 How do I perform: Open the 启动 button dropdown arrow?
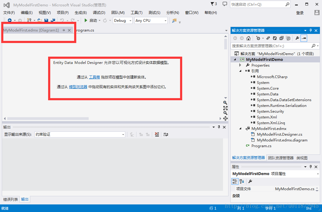[x=100, y=21]
